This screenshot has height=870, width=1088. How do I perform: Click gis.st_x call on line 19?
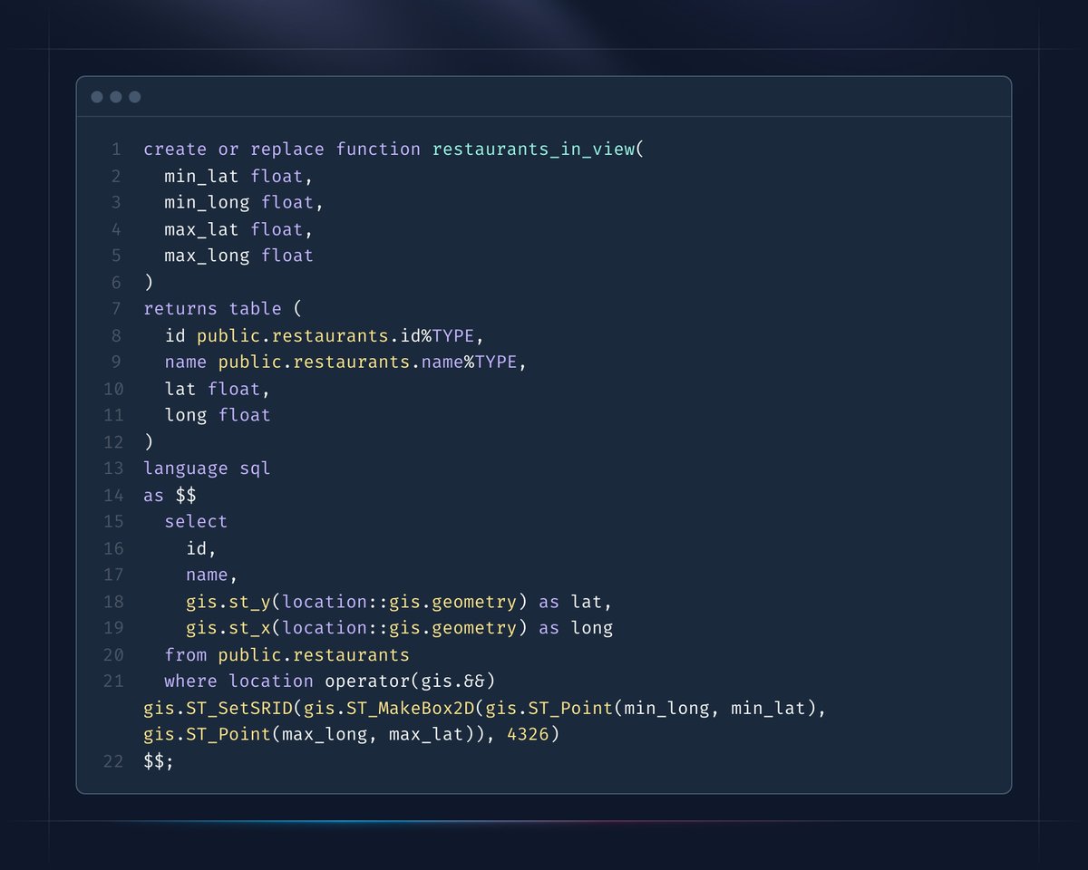(x=356, y=628)
